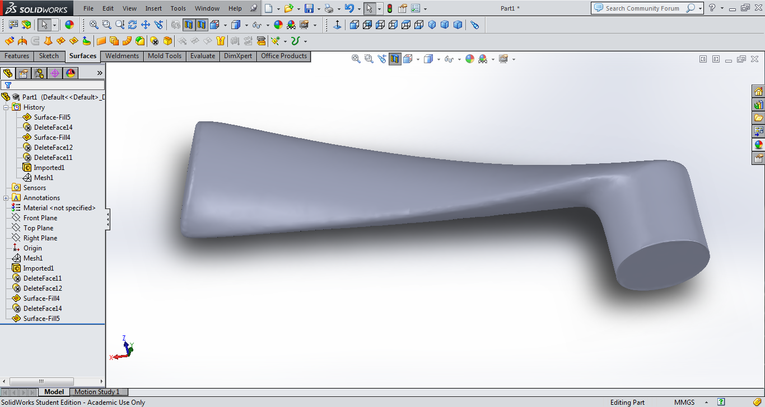765x407 pixels.
Task: Click Apply Scene icon in viewport toolbar
Action: [482, 59]
